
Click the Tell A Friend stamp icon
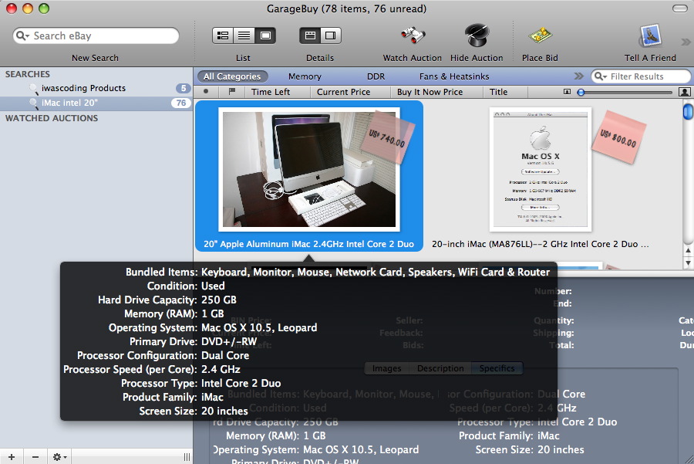click(650, 36)
